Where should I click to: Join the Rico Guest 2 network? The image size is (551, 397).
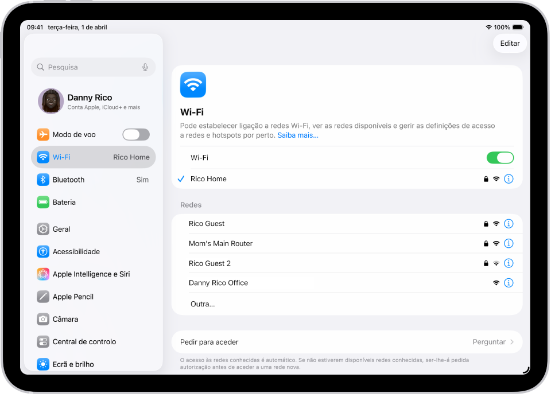[347, 263]
